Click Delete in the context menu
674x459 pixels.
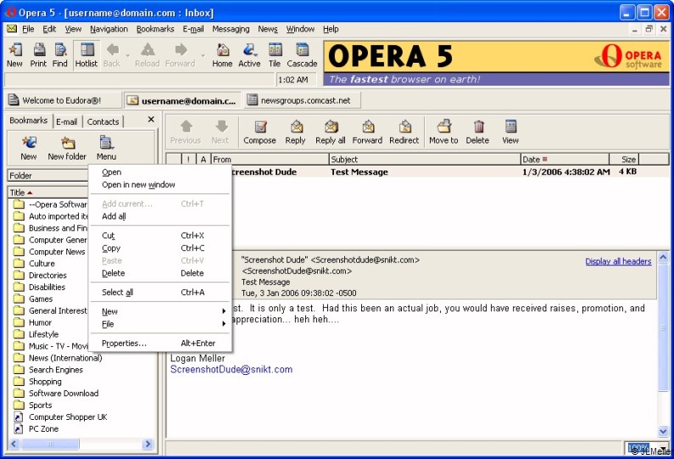(160, 273)
